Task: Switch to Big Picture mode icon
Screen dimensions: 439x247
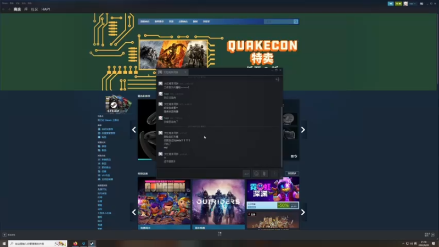Action: point(421,4)
